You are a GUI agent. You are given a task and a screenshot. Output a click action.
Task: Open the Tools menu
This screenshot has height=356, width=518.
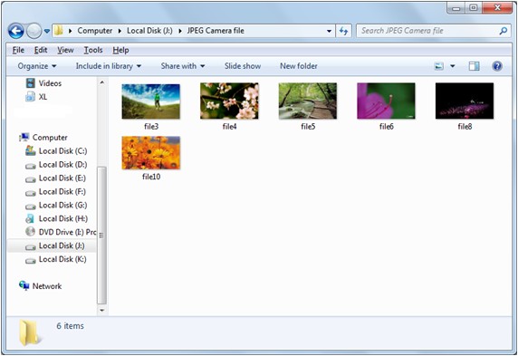pos(93,50)
